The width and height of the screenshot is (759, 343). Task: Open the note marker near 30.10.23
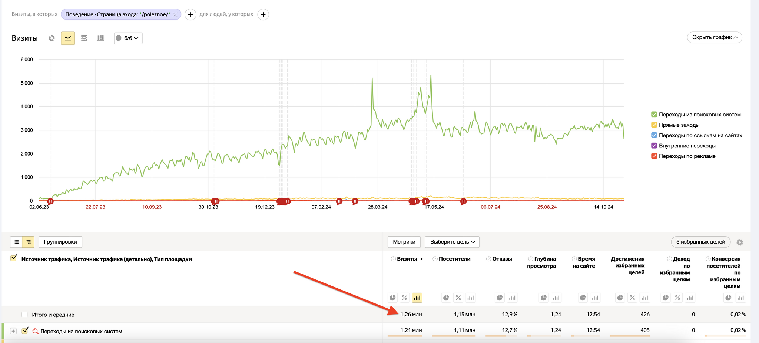(216, 201)
